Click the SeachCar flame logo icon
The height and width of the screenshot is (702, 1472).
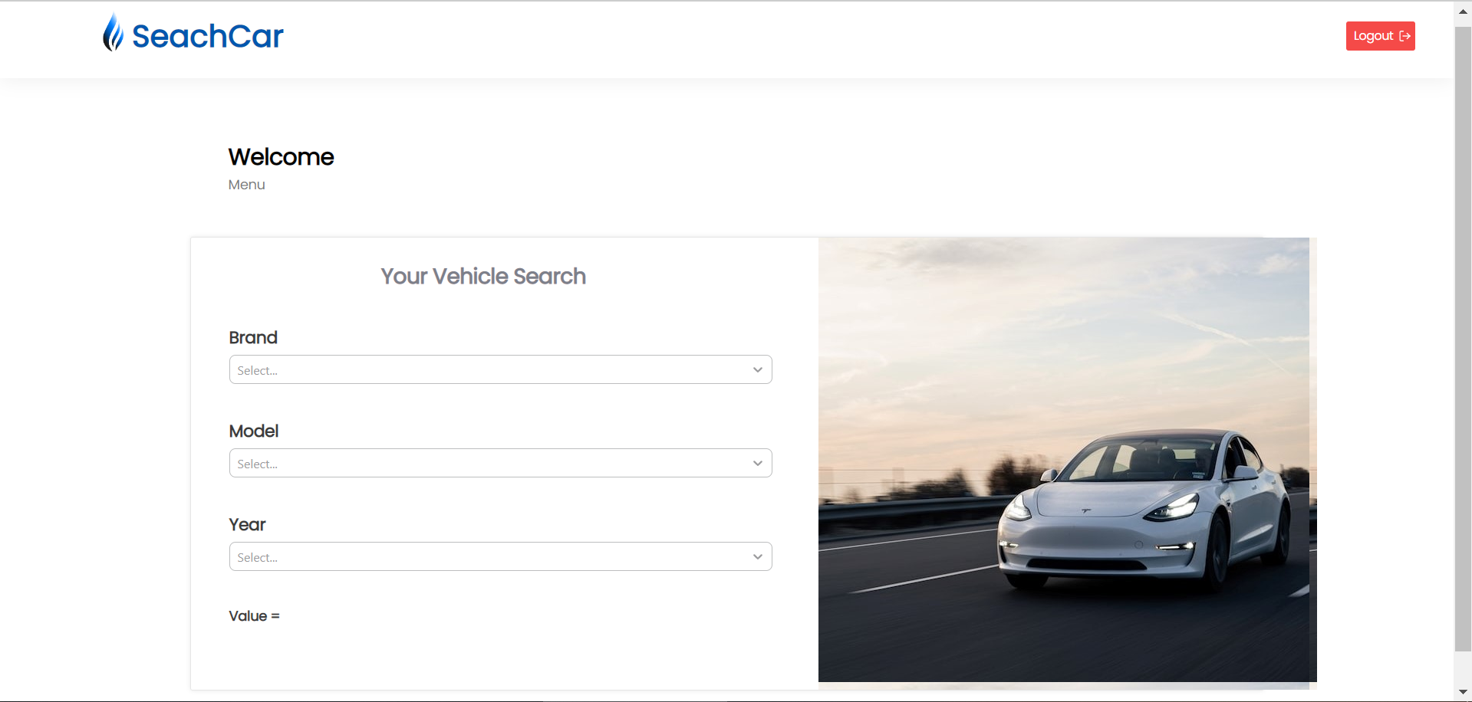pyautogui.click(x=114, y=32)
